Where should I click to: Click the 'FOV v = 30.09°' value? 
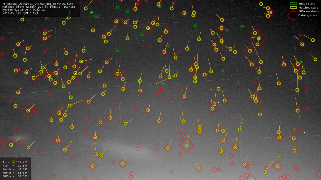pyautogui.click(x=15, y=176)
